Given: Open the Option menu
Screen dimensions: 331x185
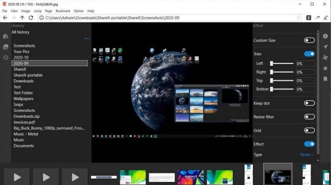Looking at the screenshot, I should coord(78,11).
